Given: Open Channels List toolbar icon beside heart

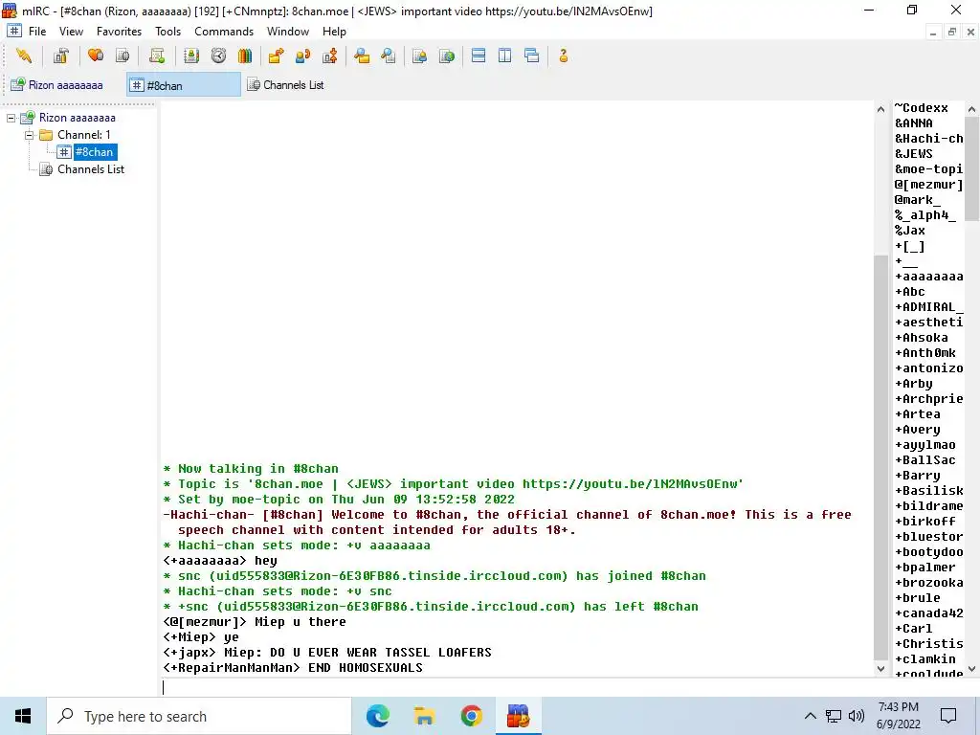Looking at the screenshot, I should tap(122, 56).
